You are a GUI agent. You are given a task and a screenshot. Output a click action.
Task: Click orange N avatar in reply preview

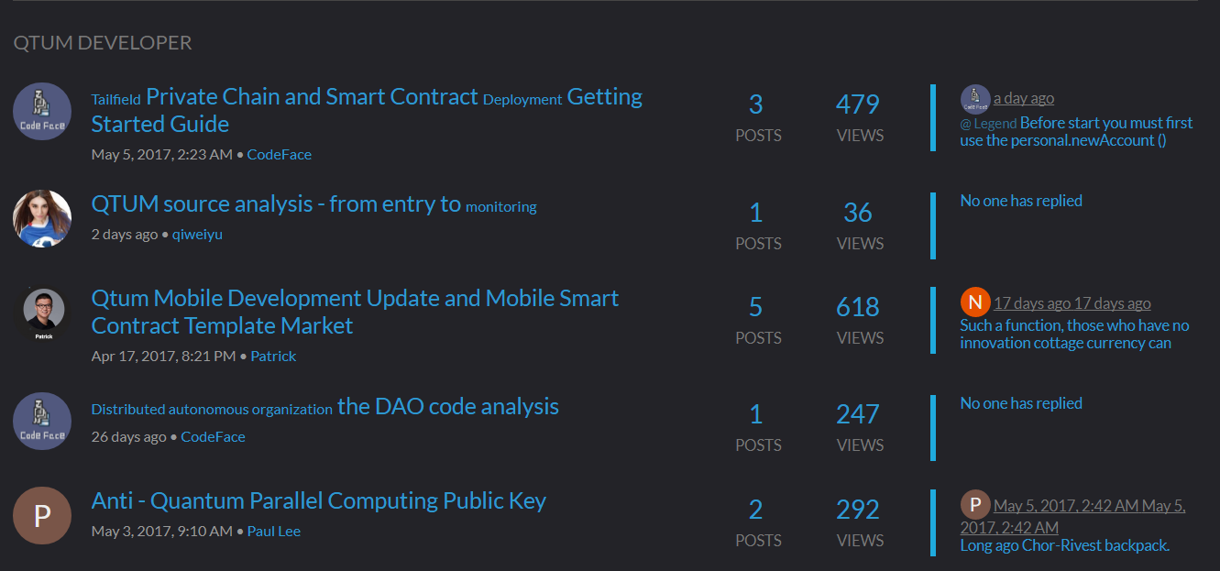(975, 302)
